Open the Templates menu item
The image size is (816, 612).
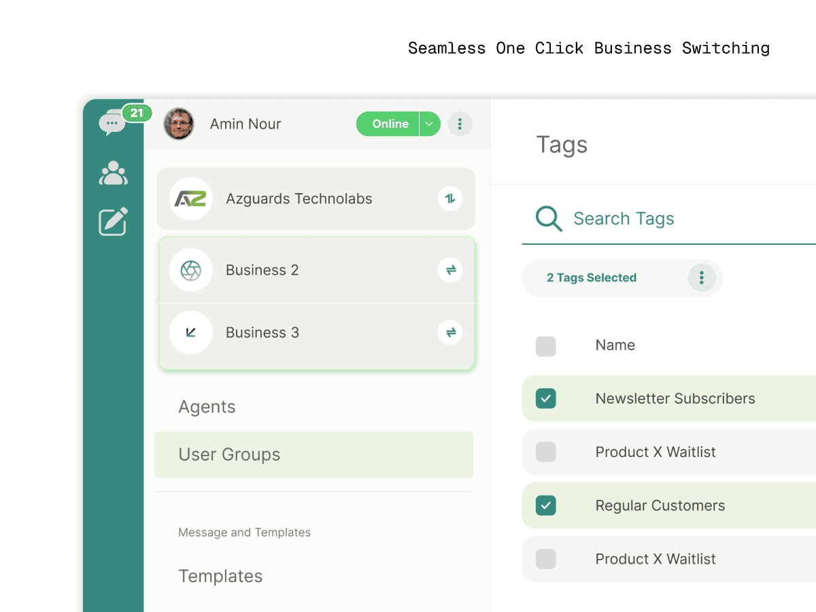[x=220, y=576]
